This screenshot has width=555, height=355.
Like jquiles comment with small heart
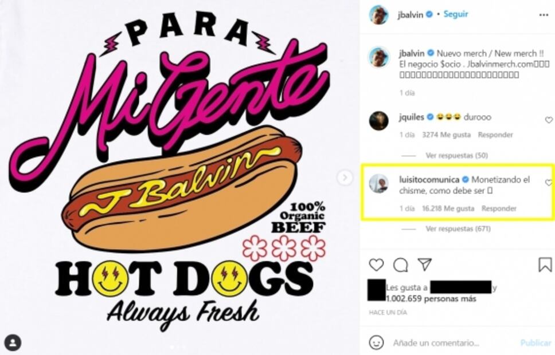pos(549,120)
